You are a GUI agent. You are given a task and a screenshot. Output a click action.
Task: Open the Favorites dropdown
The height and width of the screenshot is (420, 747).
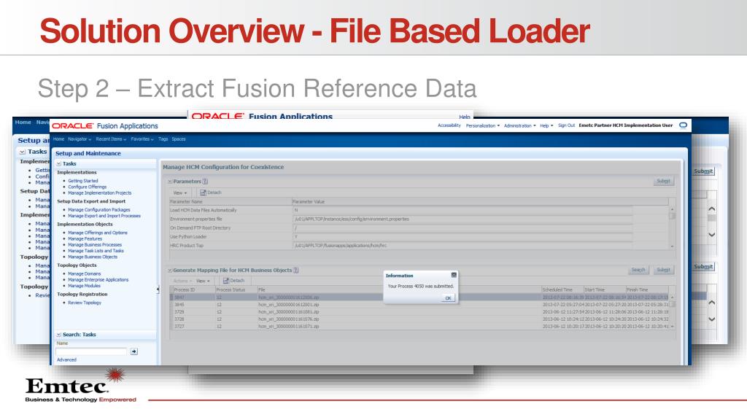pos(142,139)
